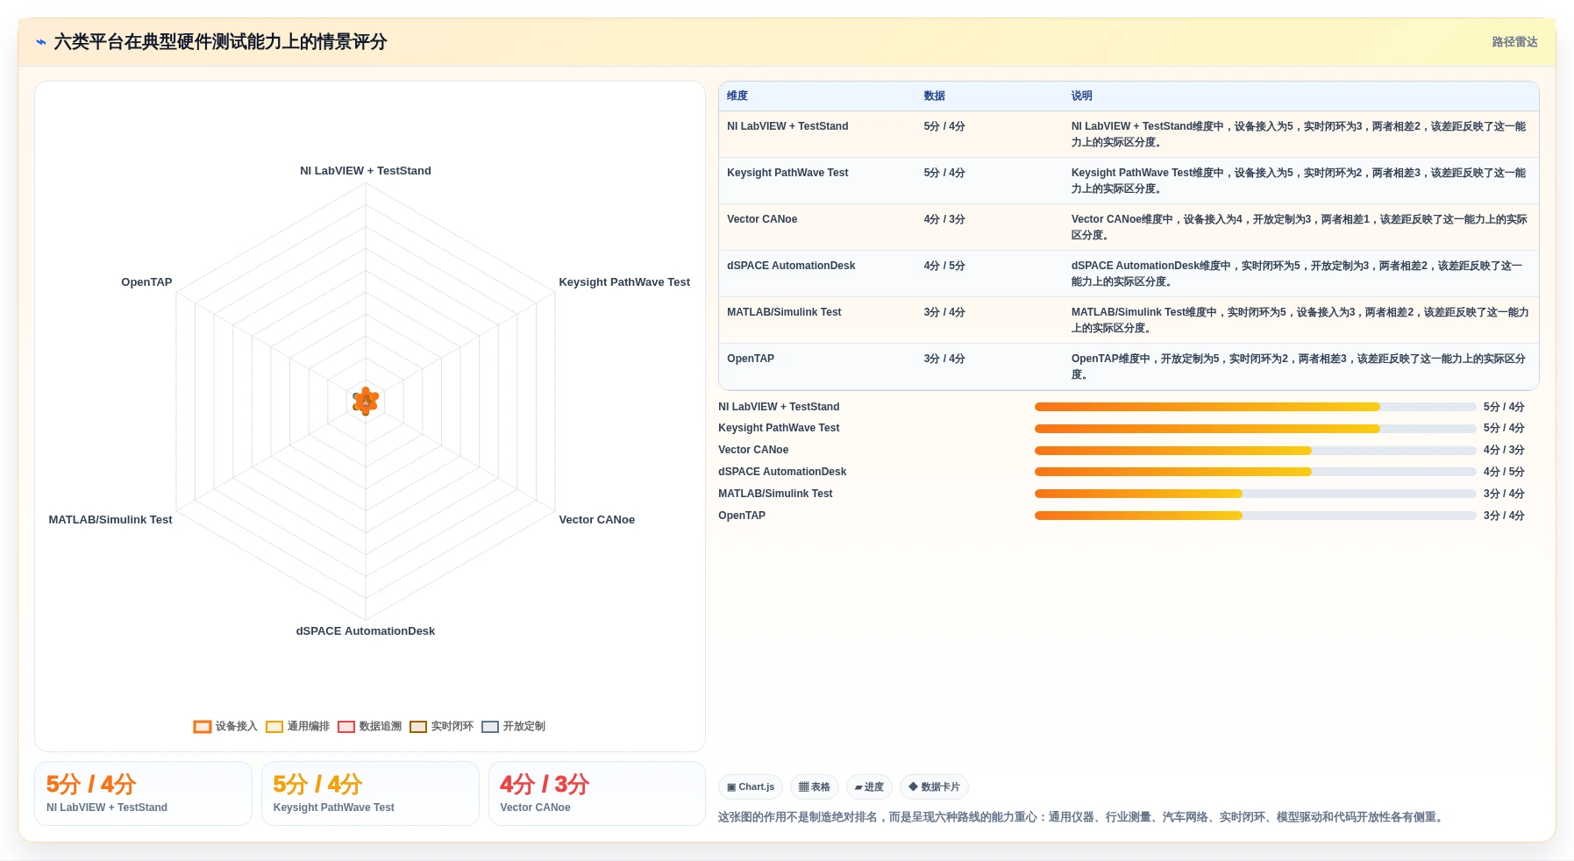1574x861 pixels.
Task: Click the MATLAB/Simulink Test radar axis label
Action: pyautogui.click(x=110, y=520)
